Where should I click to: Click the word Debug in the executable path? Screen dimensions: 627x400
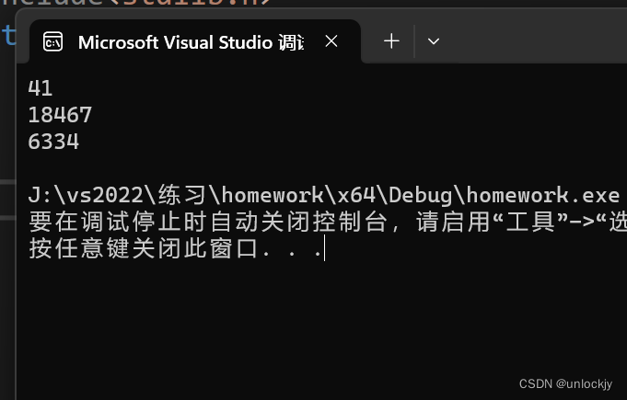(420, 196)
